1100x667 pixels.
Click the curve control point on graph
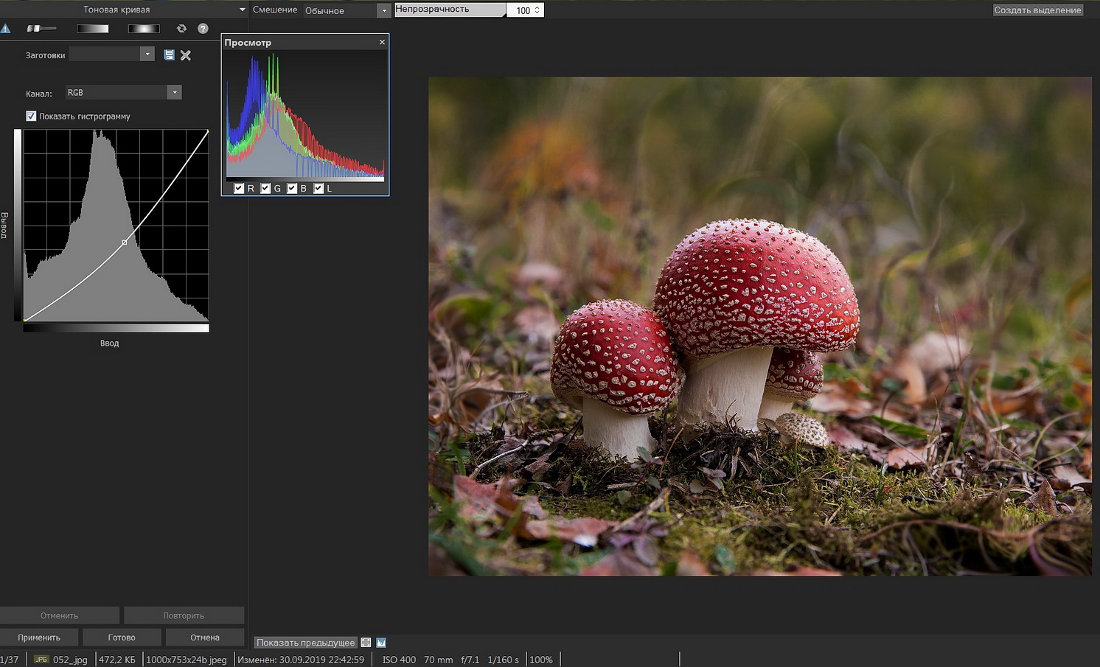[125, 242]
